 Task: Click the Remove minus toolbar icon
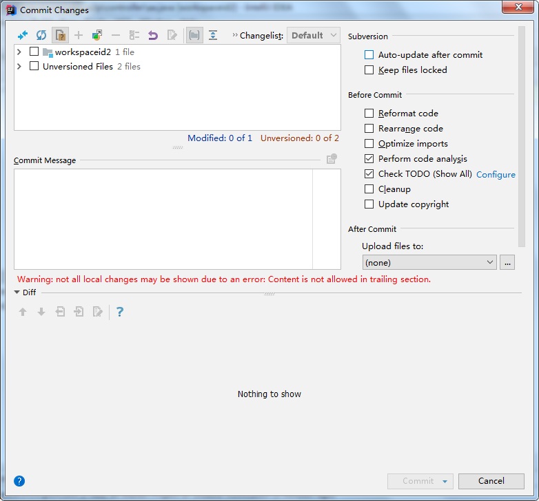116,35
